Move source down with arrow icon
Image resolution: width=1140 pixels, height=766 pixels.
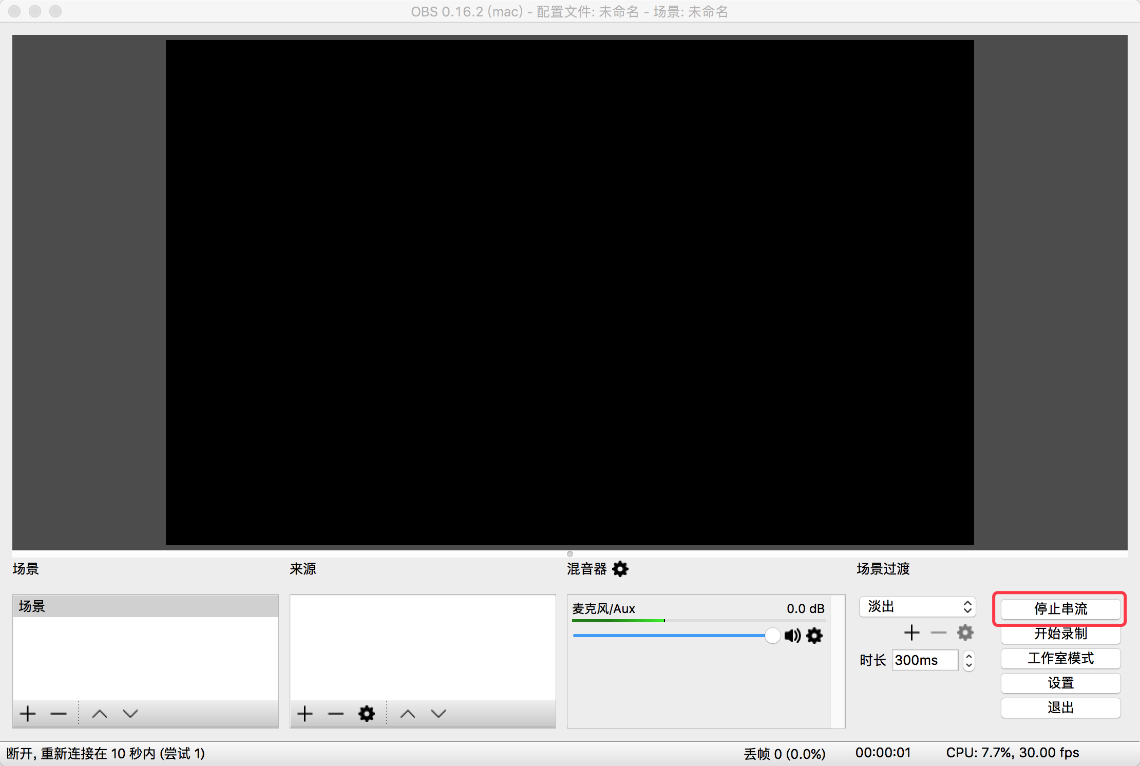click(439, 713)
